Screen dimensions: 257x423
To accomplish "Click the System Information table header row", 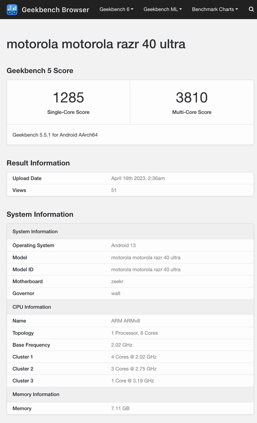I will pyautogui.click(x=130, y=232).
